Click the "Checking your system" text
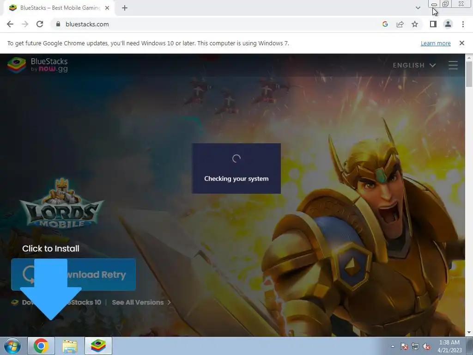 (x=236, y=178)
